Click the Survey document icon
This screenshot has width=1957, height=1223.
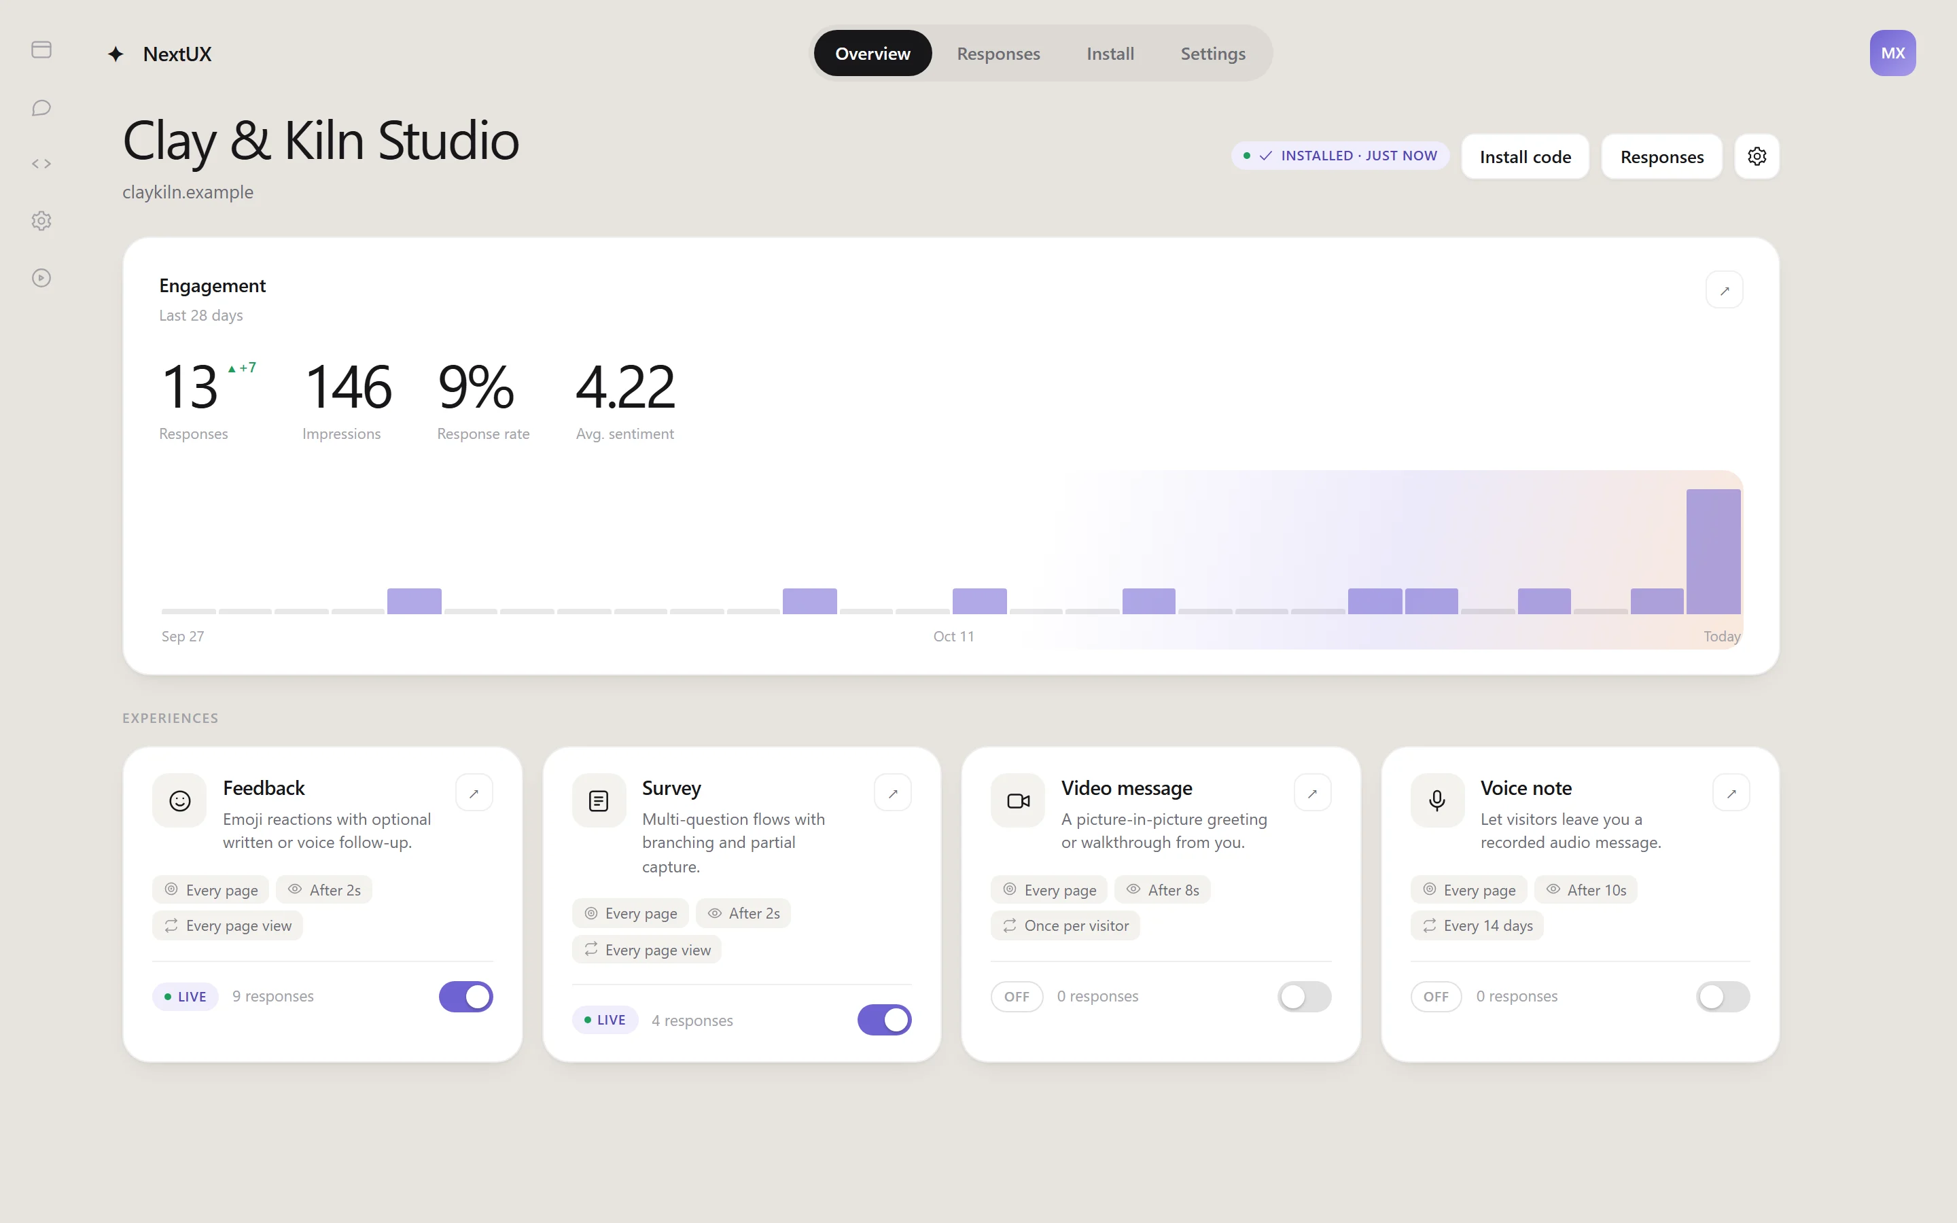tap(599, 801)
